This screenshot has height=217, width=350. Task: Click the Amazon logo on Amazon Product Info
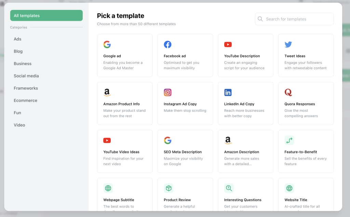(x=107, y=92)
